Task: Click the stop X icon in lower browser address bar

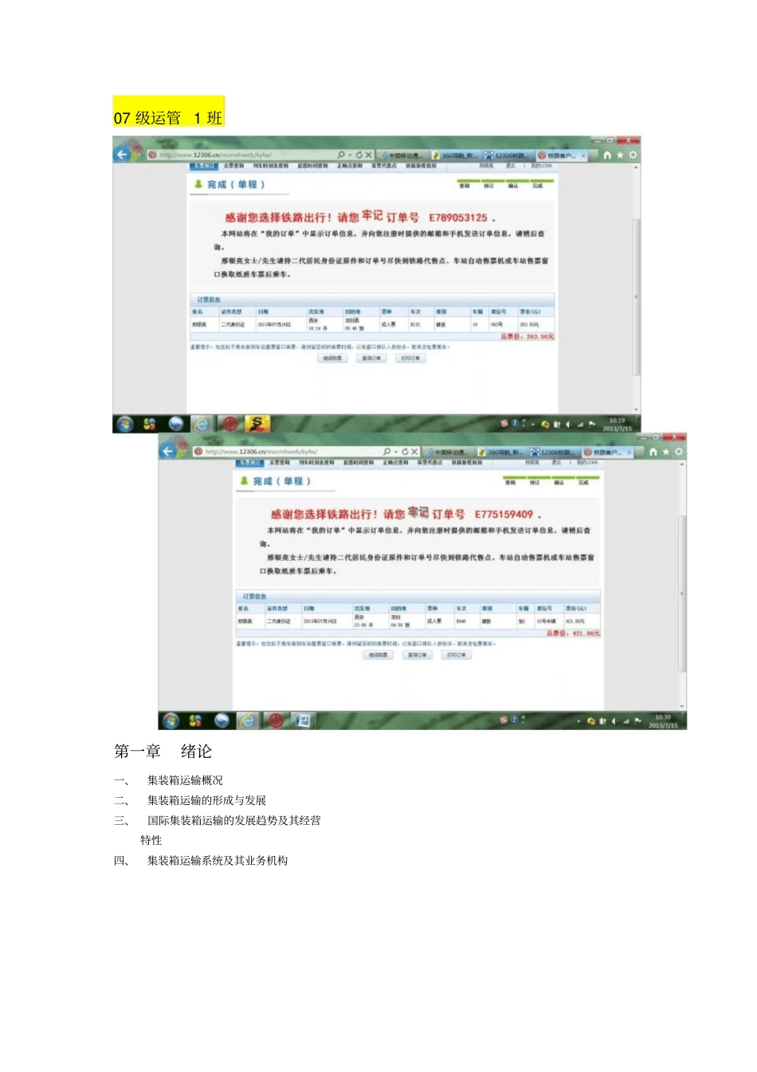Action: tap(415, 452)
